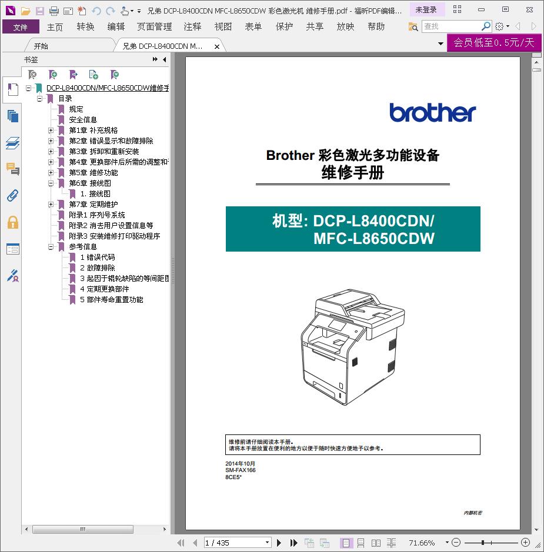Collapse the 目录 bookmark node

[x=39, y=99]
